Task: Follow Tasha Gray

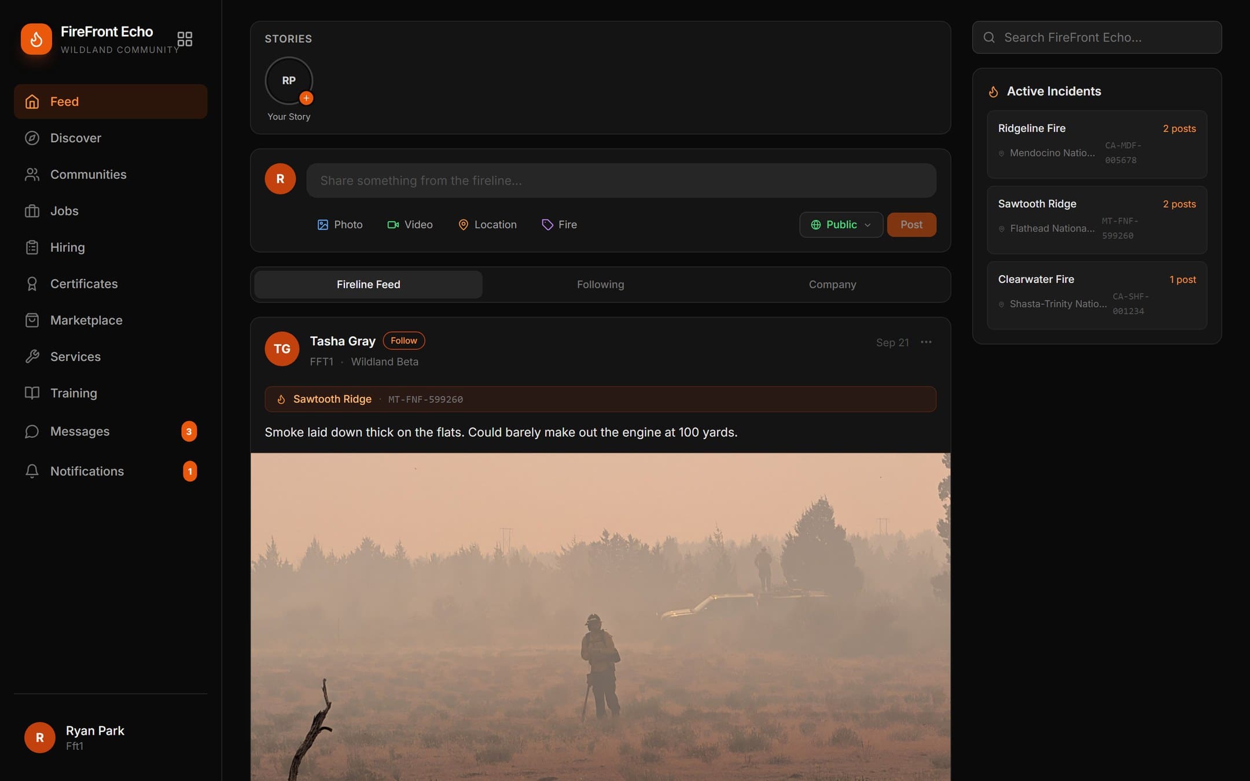Action: pos(403,341)
